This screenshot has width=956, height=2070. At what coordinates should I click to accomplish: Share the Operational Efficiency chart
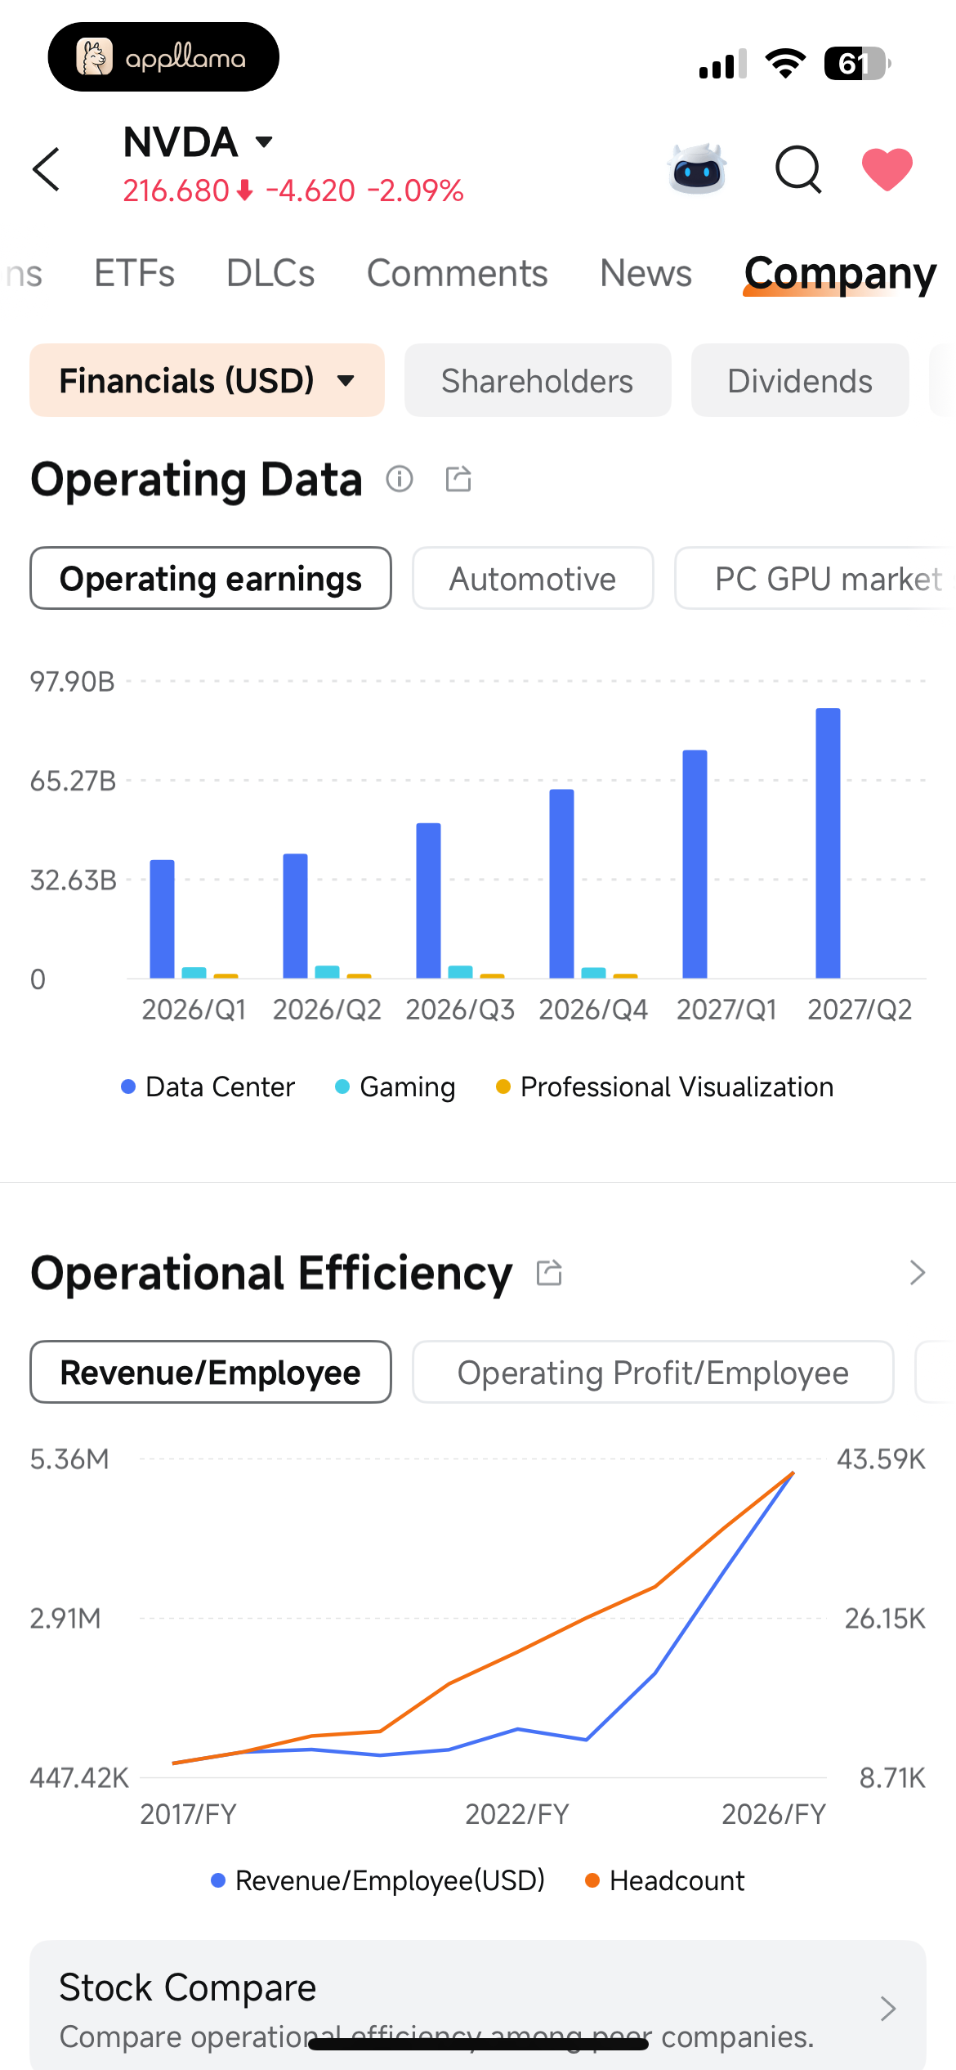[549, 1273]
